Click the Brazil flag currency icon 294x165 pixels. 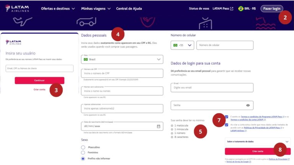tap(240, 9)
